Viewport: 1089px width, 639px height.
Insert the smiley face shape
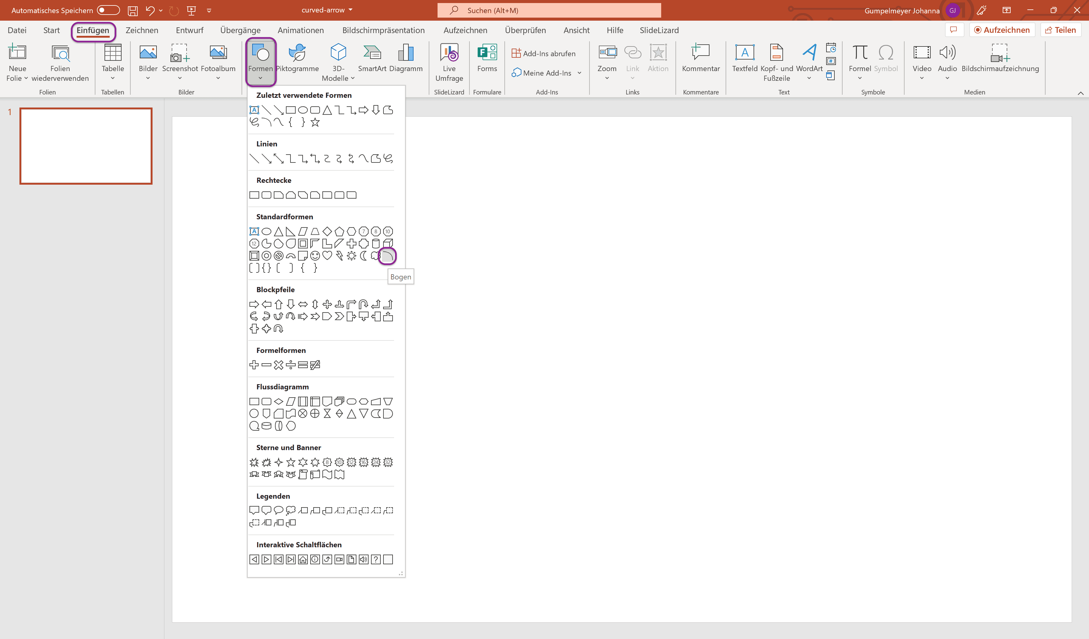[315, 256]
